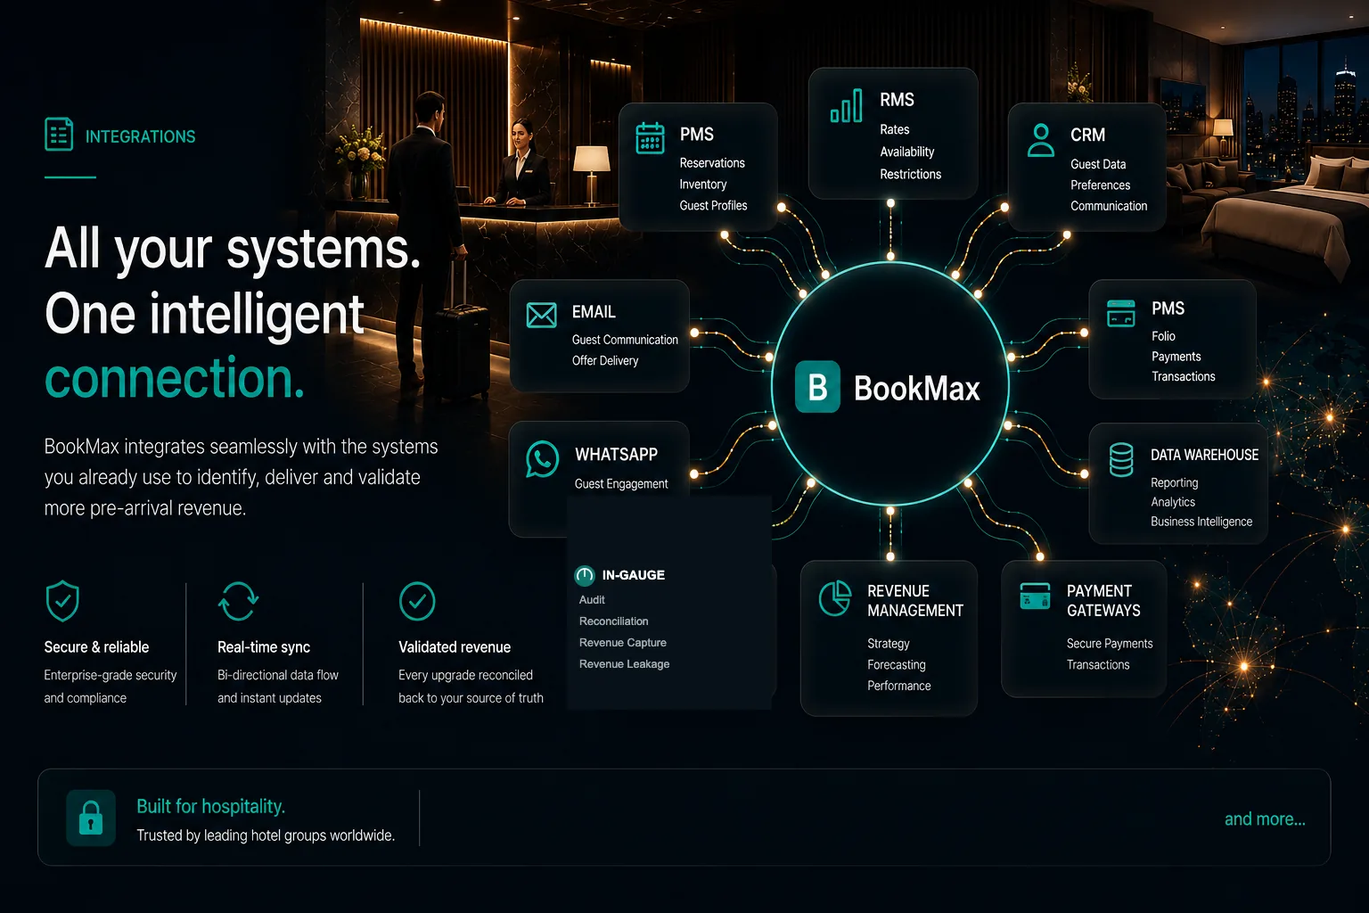Click the WhatsApp chat bubble icon
The width and height of the screenshot is (1369, 913).
(542, 458)
